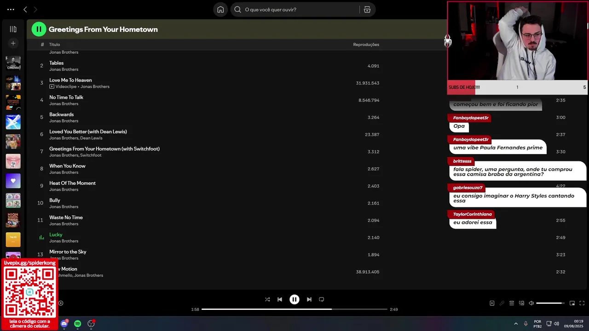Open the taskbar system volume icon
589x331 pixels.
pyautogui.click(x=556, y=324)
